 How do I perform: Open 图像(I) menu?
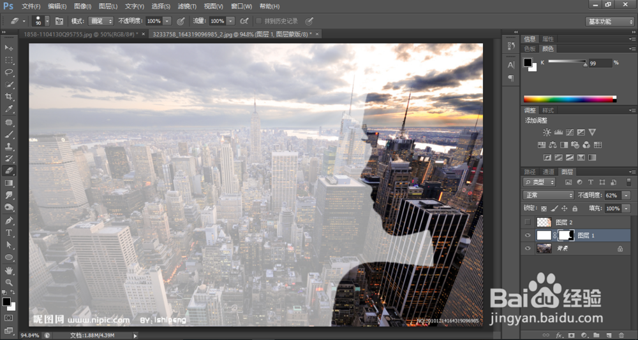(x=83, y=6)
